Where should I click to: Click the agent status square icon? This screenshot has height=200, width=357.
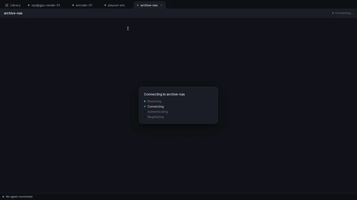(3, 197)
